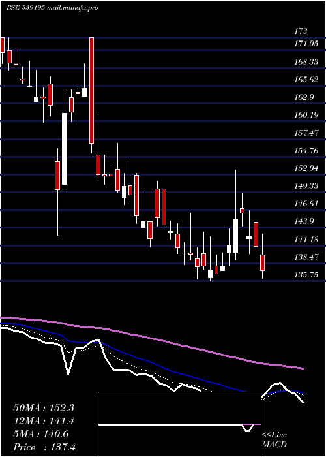Click the 165.62 price axis label

click(306, 80)
